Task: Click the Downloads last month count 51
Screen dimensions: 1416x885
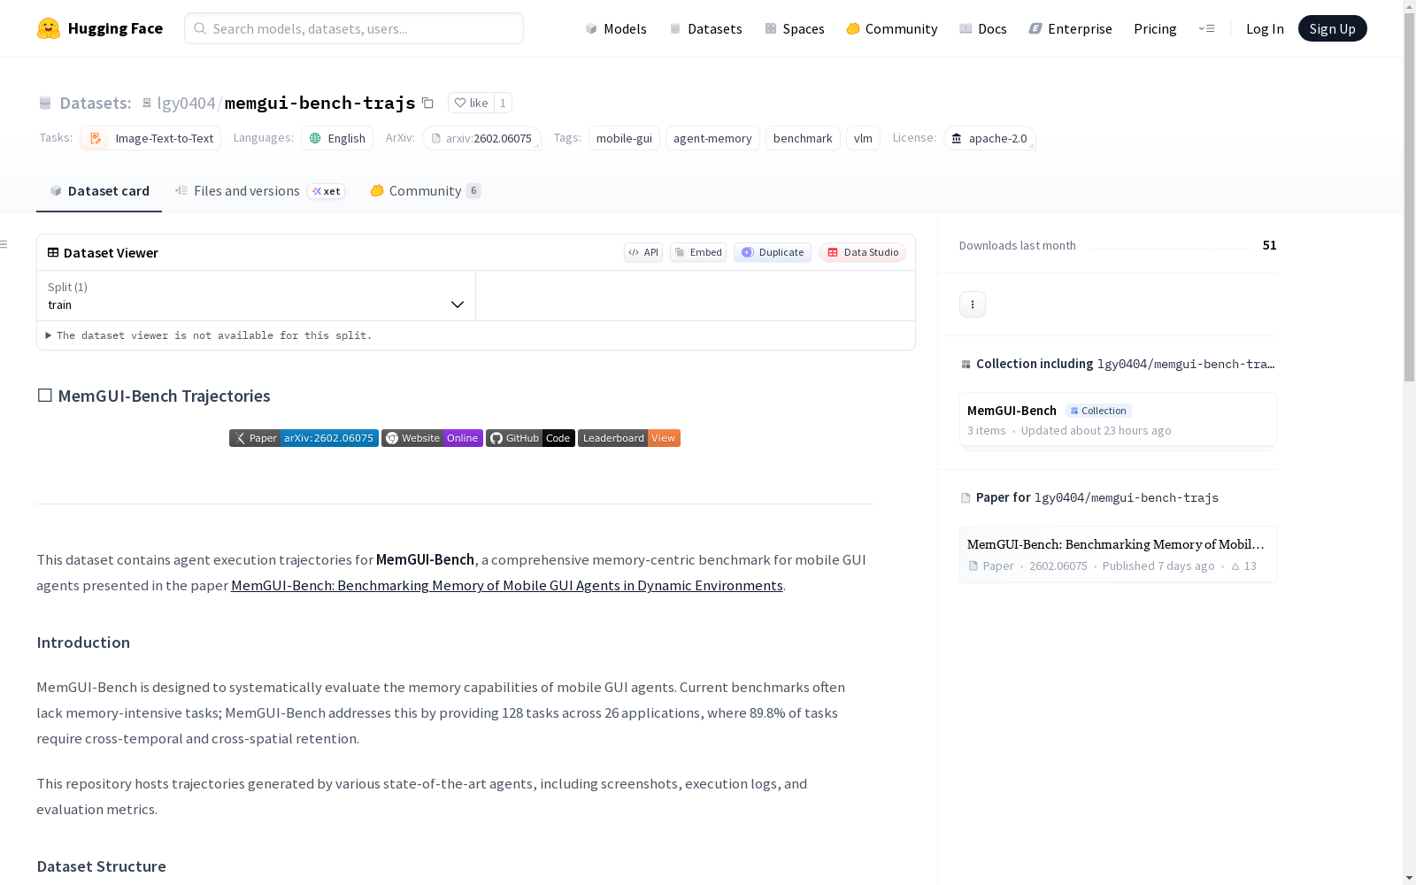Action: 1269,245
